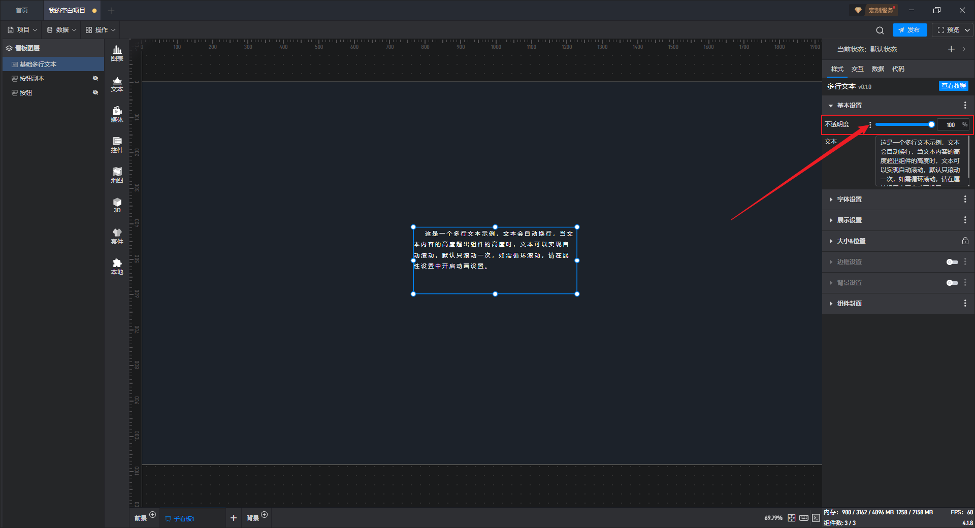Open the 不透明度 three-dot options

click(x=870, y=124)
